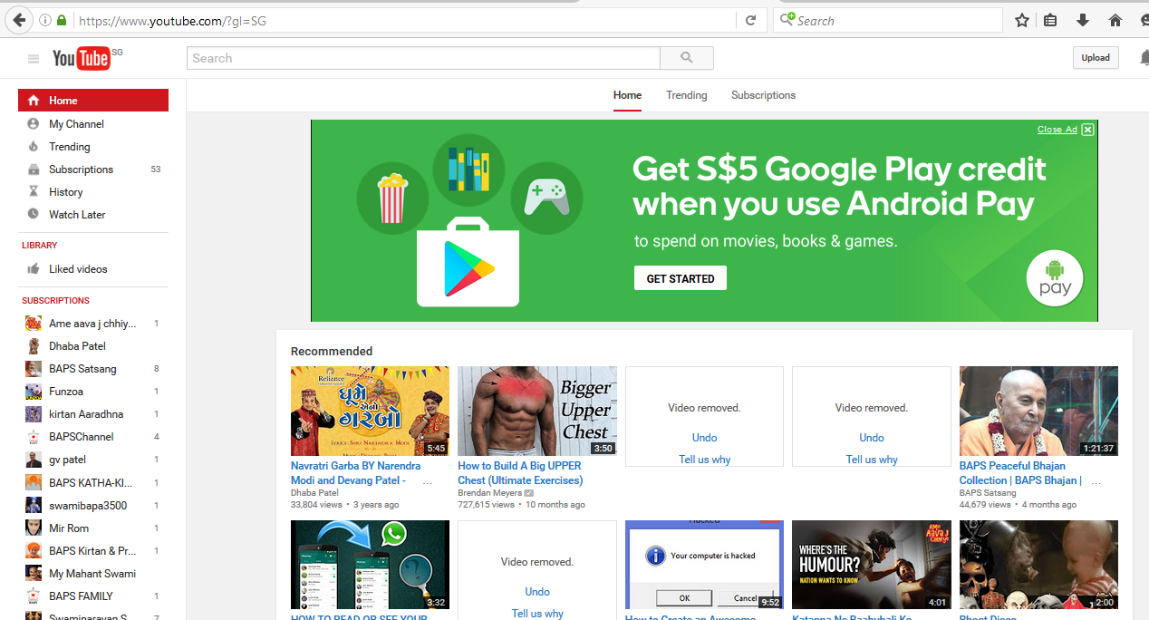Click GET STARTED in the ad
The image size is (1149, 620).
(x=681, y=278)
